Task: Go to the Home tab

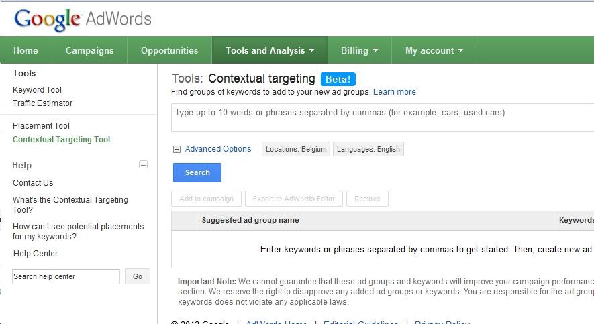Action: [26, 50]
